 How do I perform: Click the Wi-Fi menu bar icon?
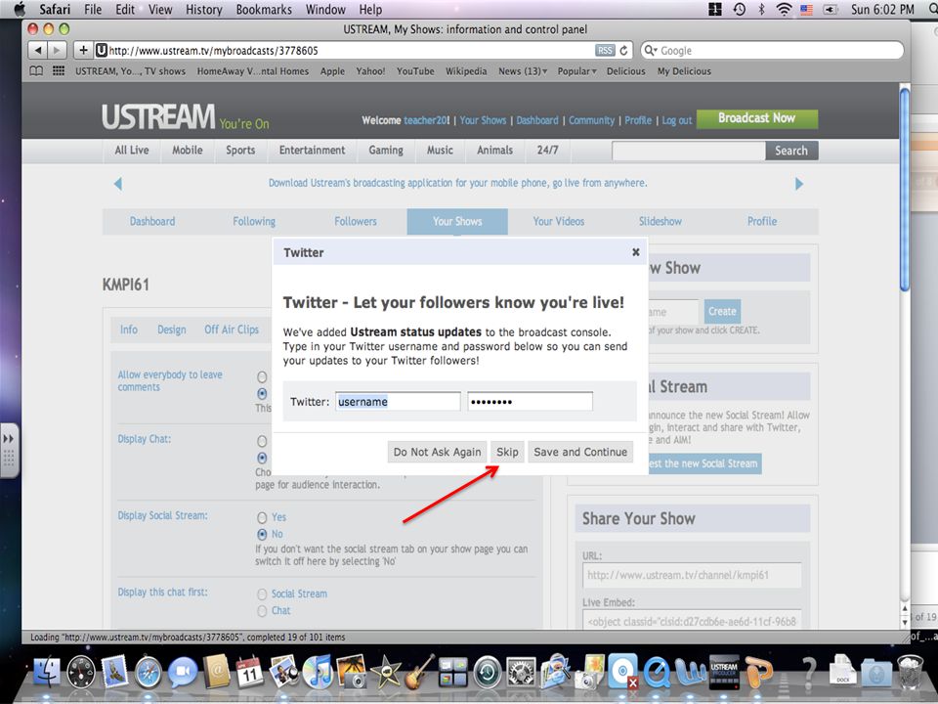click(x=784, y=9)
